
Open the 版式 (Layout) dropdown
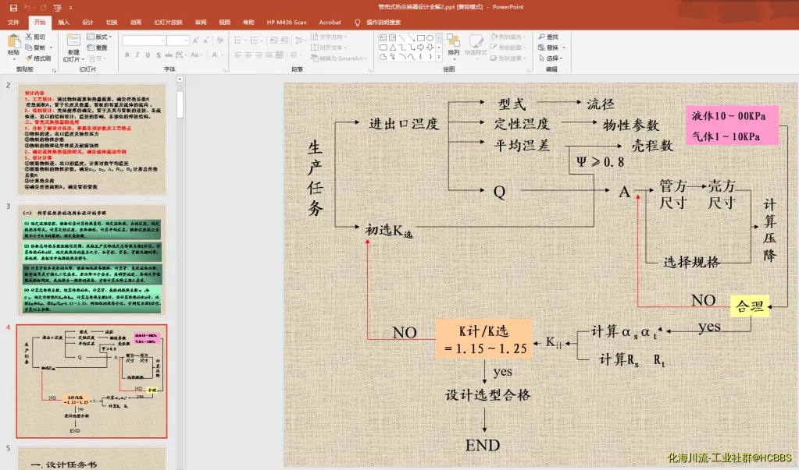point(99,37)
